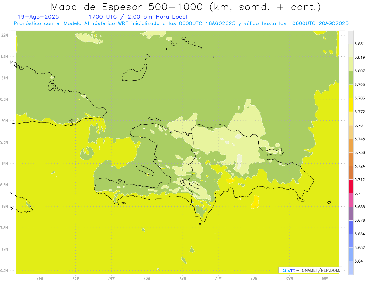Click the latitude label "6.5N"

[4, 270]
